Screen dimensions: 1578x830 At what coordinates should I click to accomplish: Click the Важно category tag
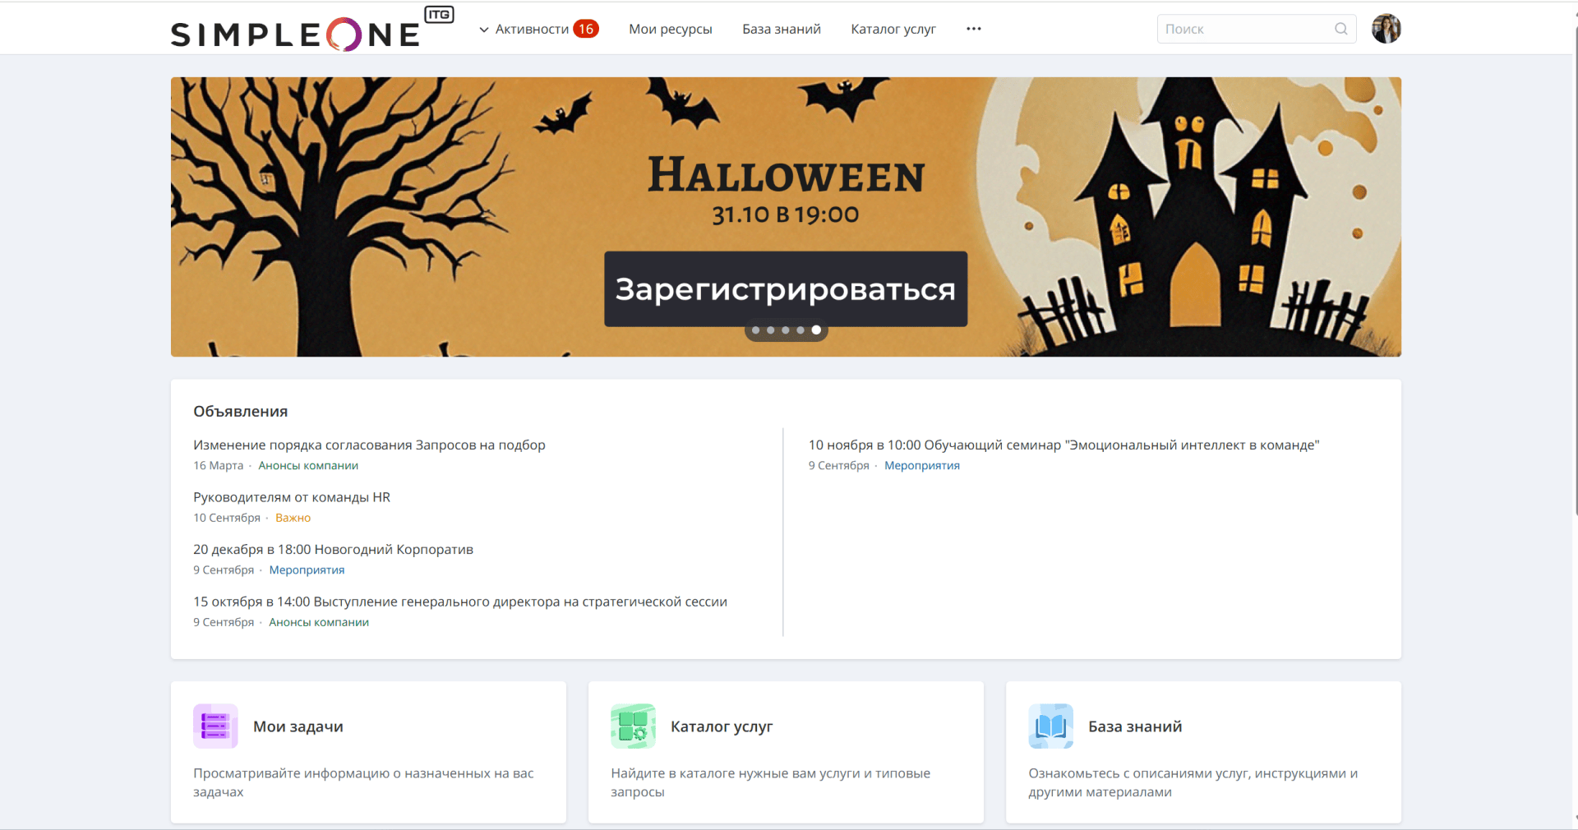tap(293, 518)
